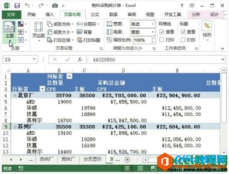Select the cell containing 英特尔 in row 8
This screenshot has width=229, height=174.
coord(28,121)
